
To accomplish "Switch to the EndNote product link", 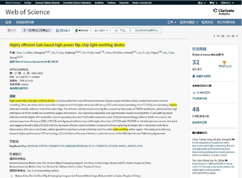I will pos(99,3).
